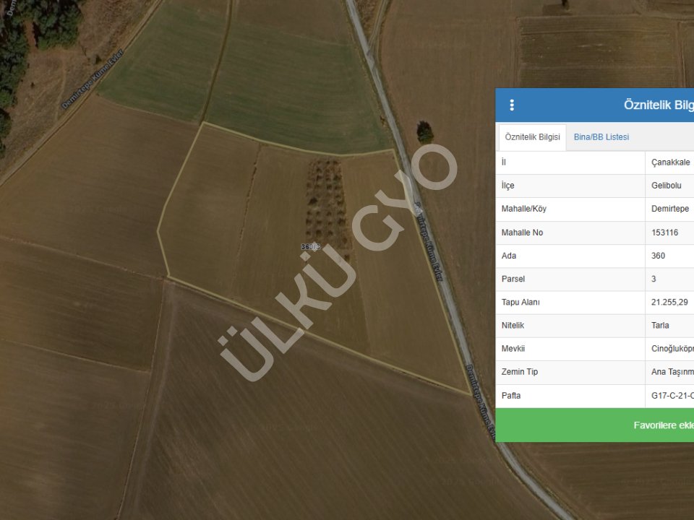Click the Tarla value in Nitelik row
This screenshot has height=520, width=694.
[660, 325]
